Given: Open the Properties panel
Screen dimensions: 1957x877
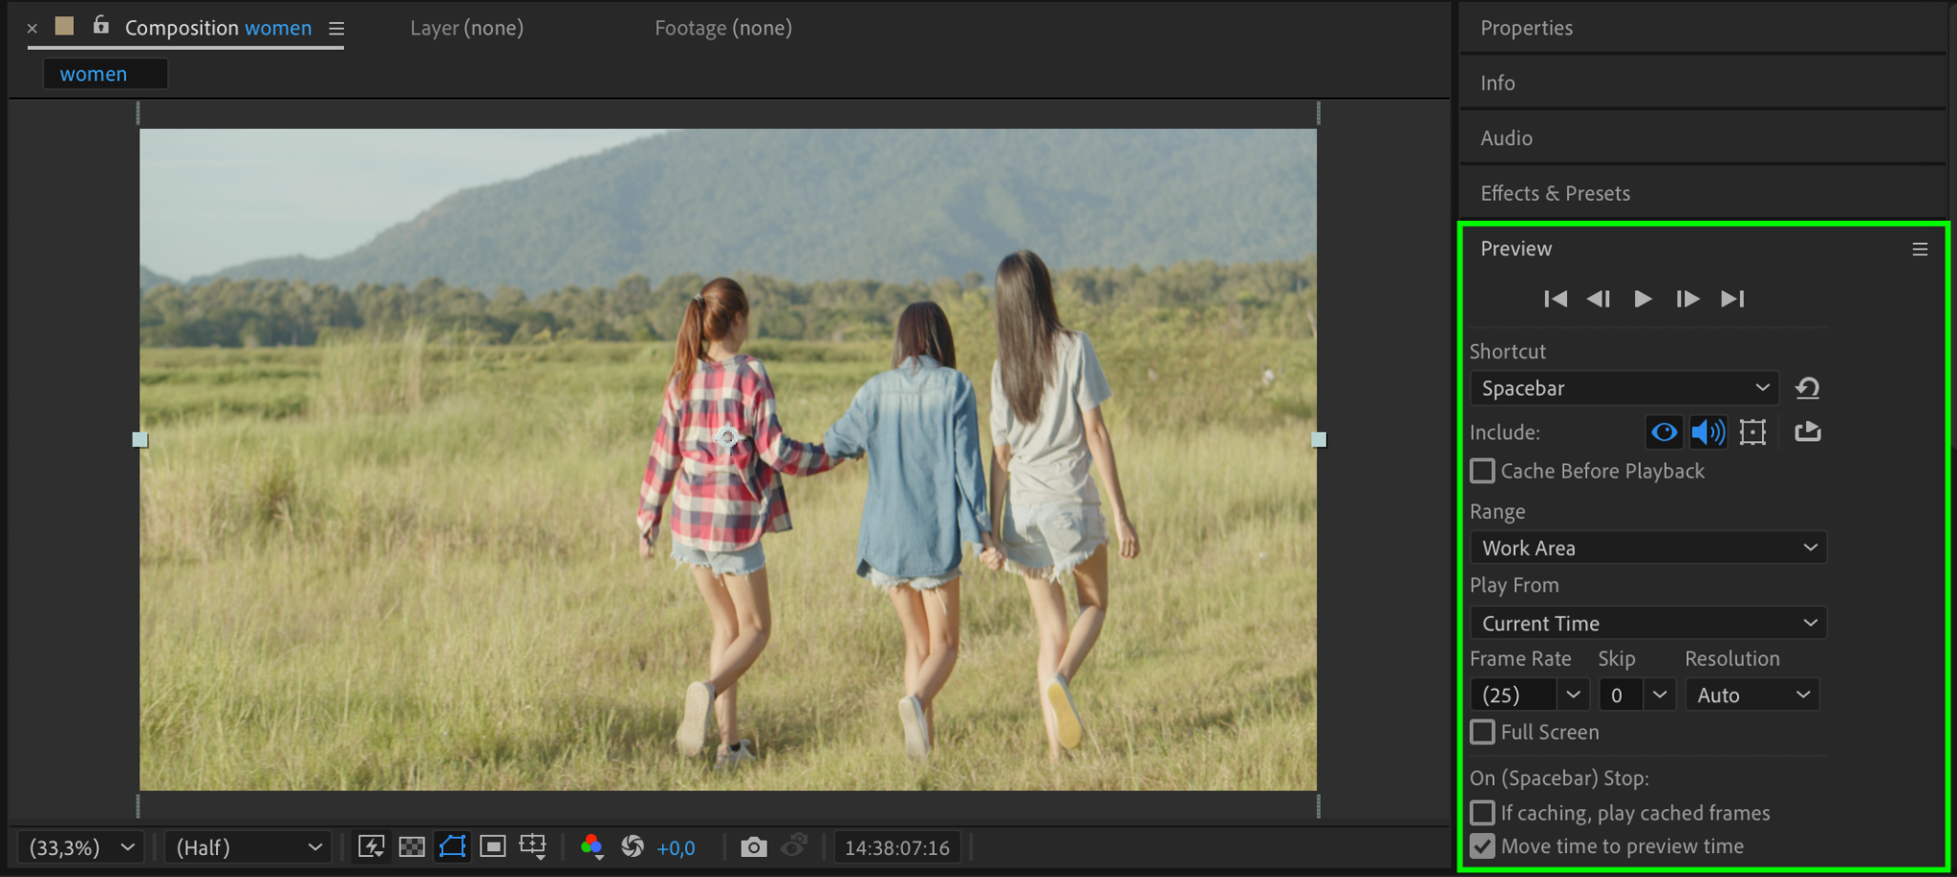Looking at the screenshot, I should (x=1526, y=29).
